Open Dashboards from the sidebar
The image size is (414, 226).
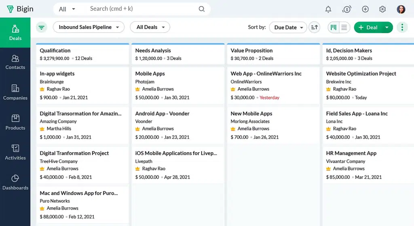(15, 182)
